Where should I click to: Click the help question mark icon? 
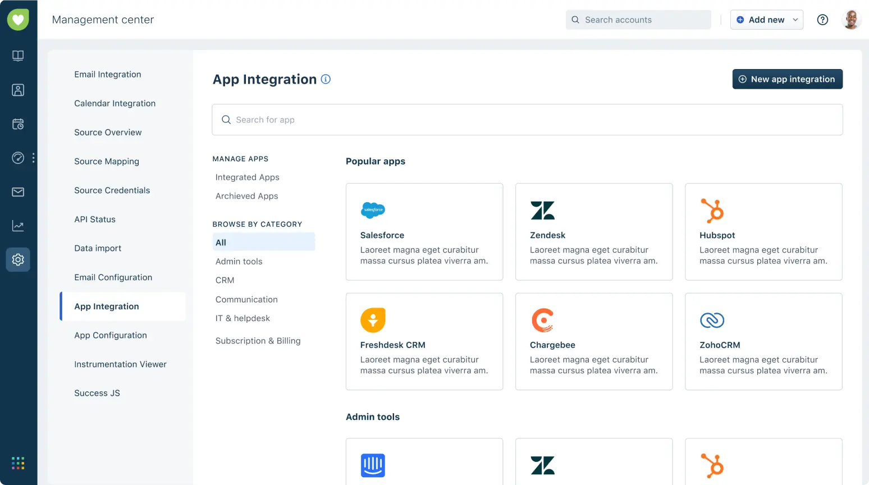(822, 20)
